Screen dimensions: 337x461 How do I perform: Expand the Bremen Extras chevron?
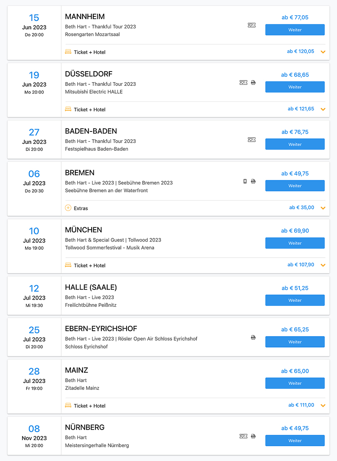coord(323,208)
